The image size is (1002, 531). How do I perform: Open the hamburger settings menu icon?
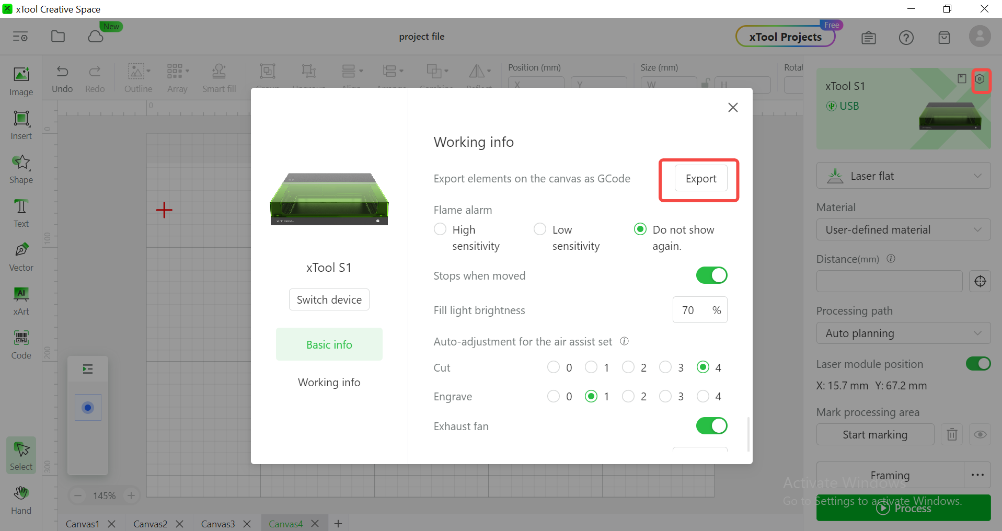click(20, 37)
